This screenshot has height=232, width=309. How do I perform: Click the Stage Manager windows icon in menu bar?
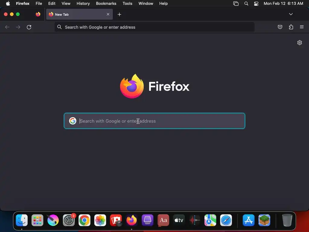coord(236,4)
